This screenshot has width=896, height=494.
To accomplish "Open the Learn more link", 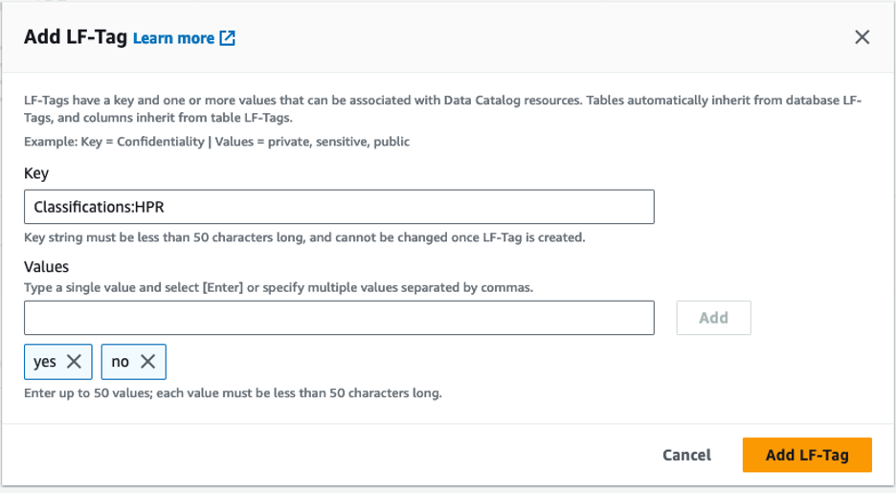I will 173,38.
